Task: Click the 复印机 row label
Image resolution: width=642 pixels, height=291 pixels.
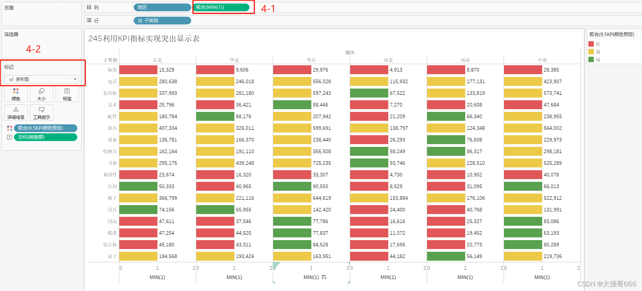Action: (110, 93)
